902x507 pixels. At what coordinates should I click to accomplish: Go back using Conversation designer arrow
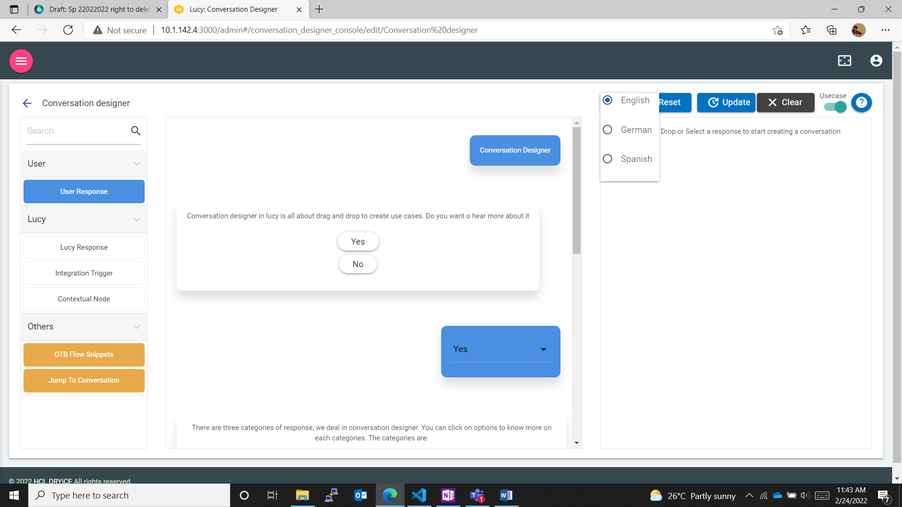(x=27, y=103)
